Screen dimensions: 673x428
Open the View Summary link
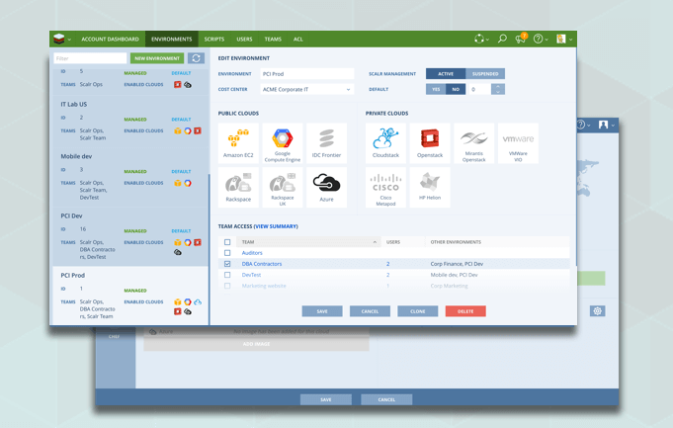276,226
